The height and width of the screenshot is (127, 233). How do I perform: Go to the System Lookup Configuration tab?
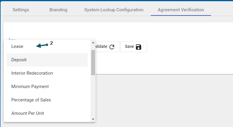[114, 10]
